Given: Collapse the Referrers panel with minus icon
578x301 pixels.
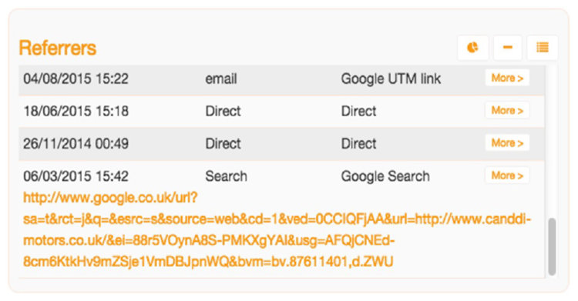Looking at the screenshot, I should tap(508, 48).
